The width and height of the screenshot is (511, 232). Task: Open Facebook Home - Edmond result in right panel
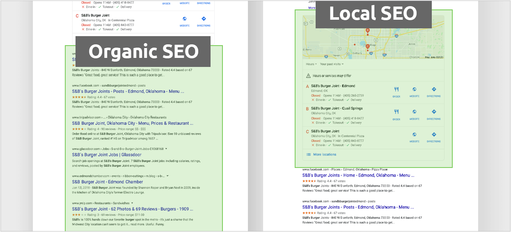[x=358, y=175]
